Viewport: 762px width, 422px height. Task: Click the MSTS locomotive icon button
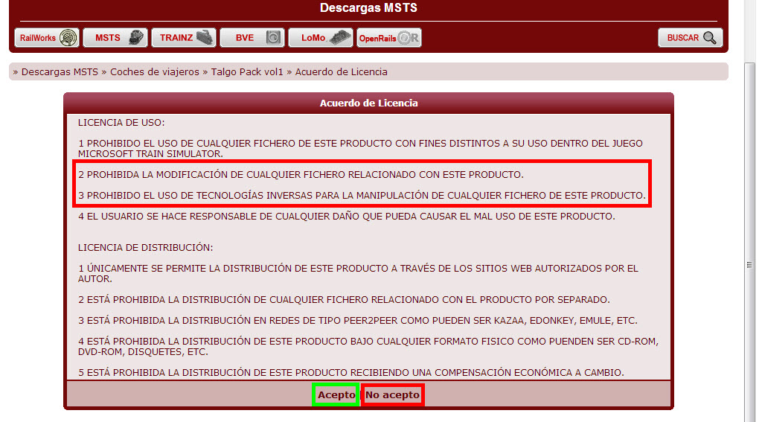point(115,38)
